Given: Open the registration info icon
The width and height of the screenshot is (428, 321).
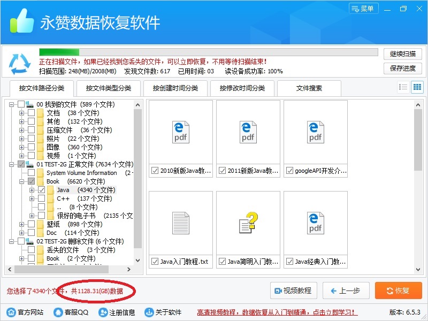Looking at the screenshot, I should pyautogui.click(x=102, y=312).
